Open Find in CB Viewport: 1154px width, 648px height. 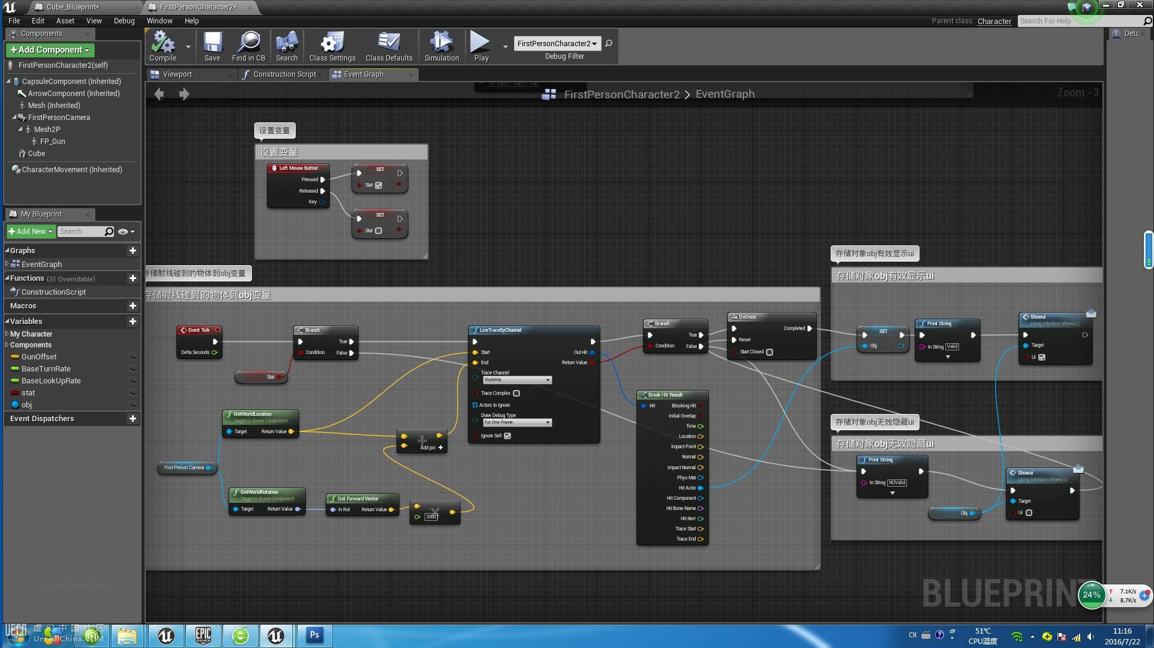248,46
